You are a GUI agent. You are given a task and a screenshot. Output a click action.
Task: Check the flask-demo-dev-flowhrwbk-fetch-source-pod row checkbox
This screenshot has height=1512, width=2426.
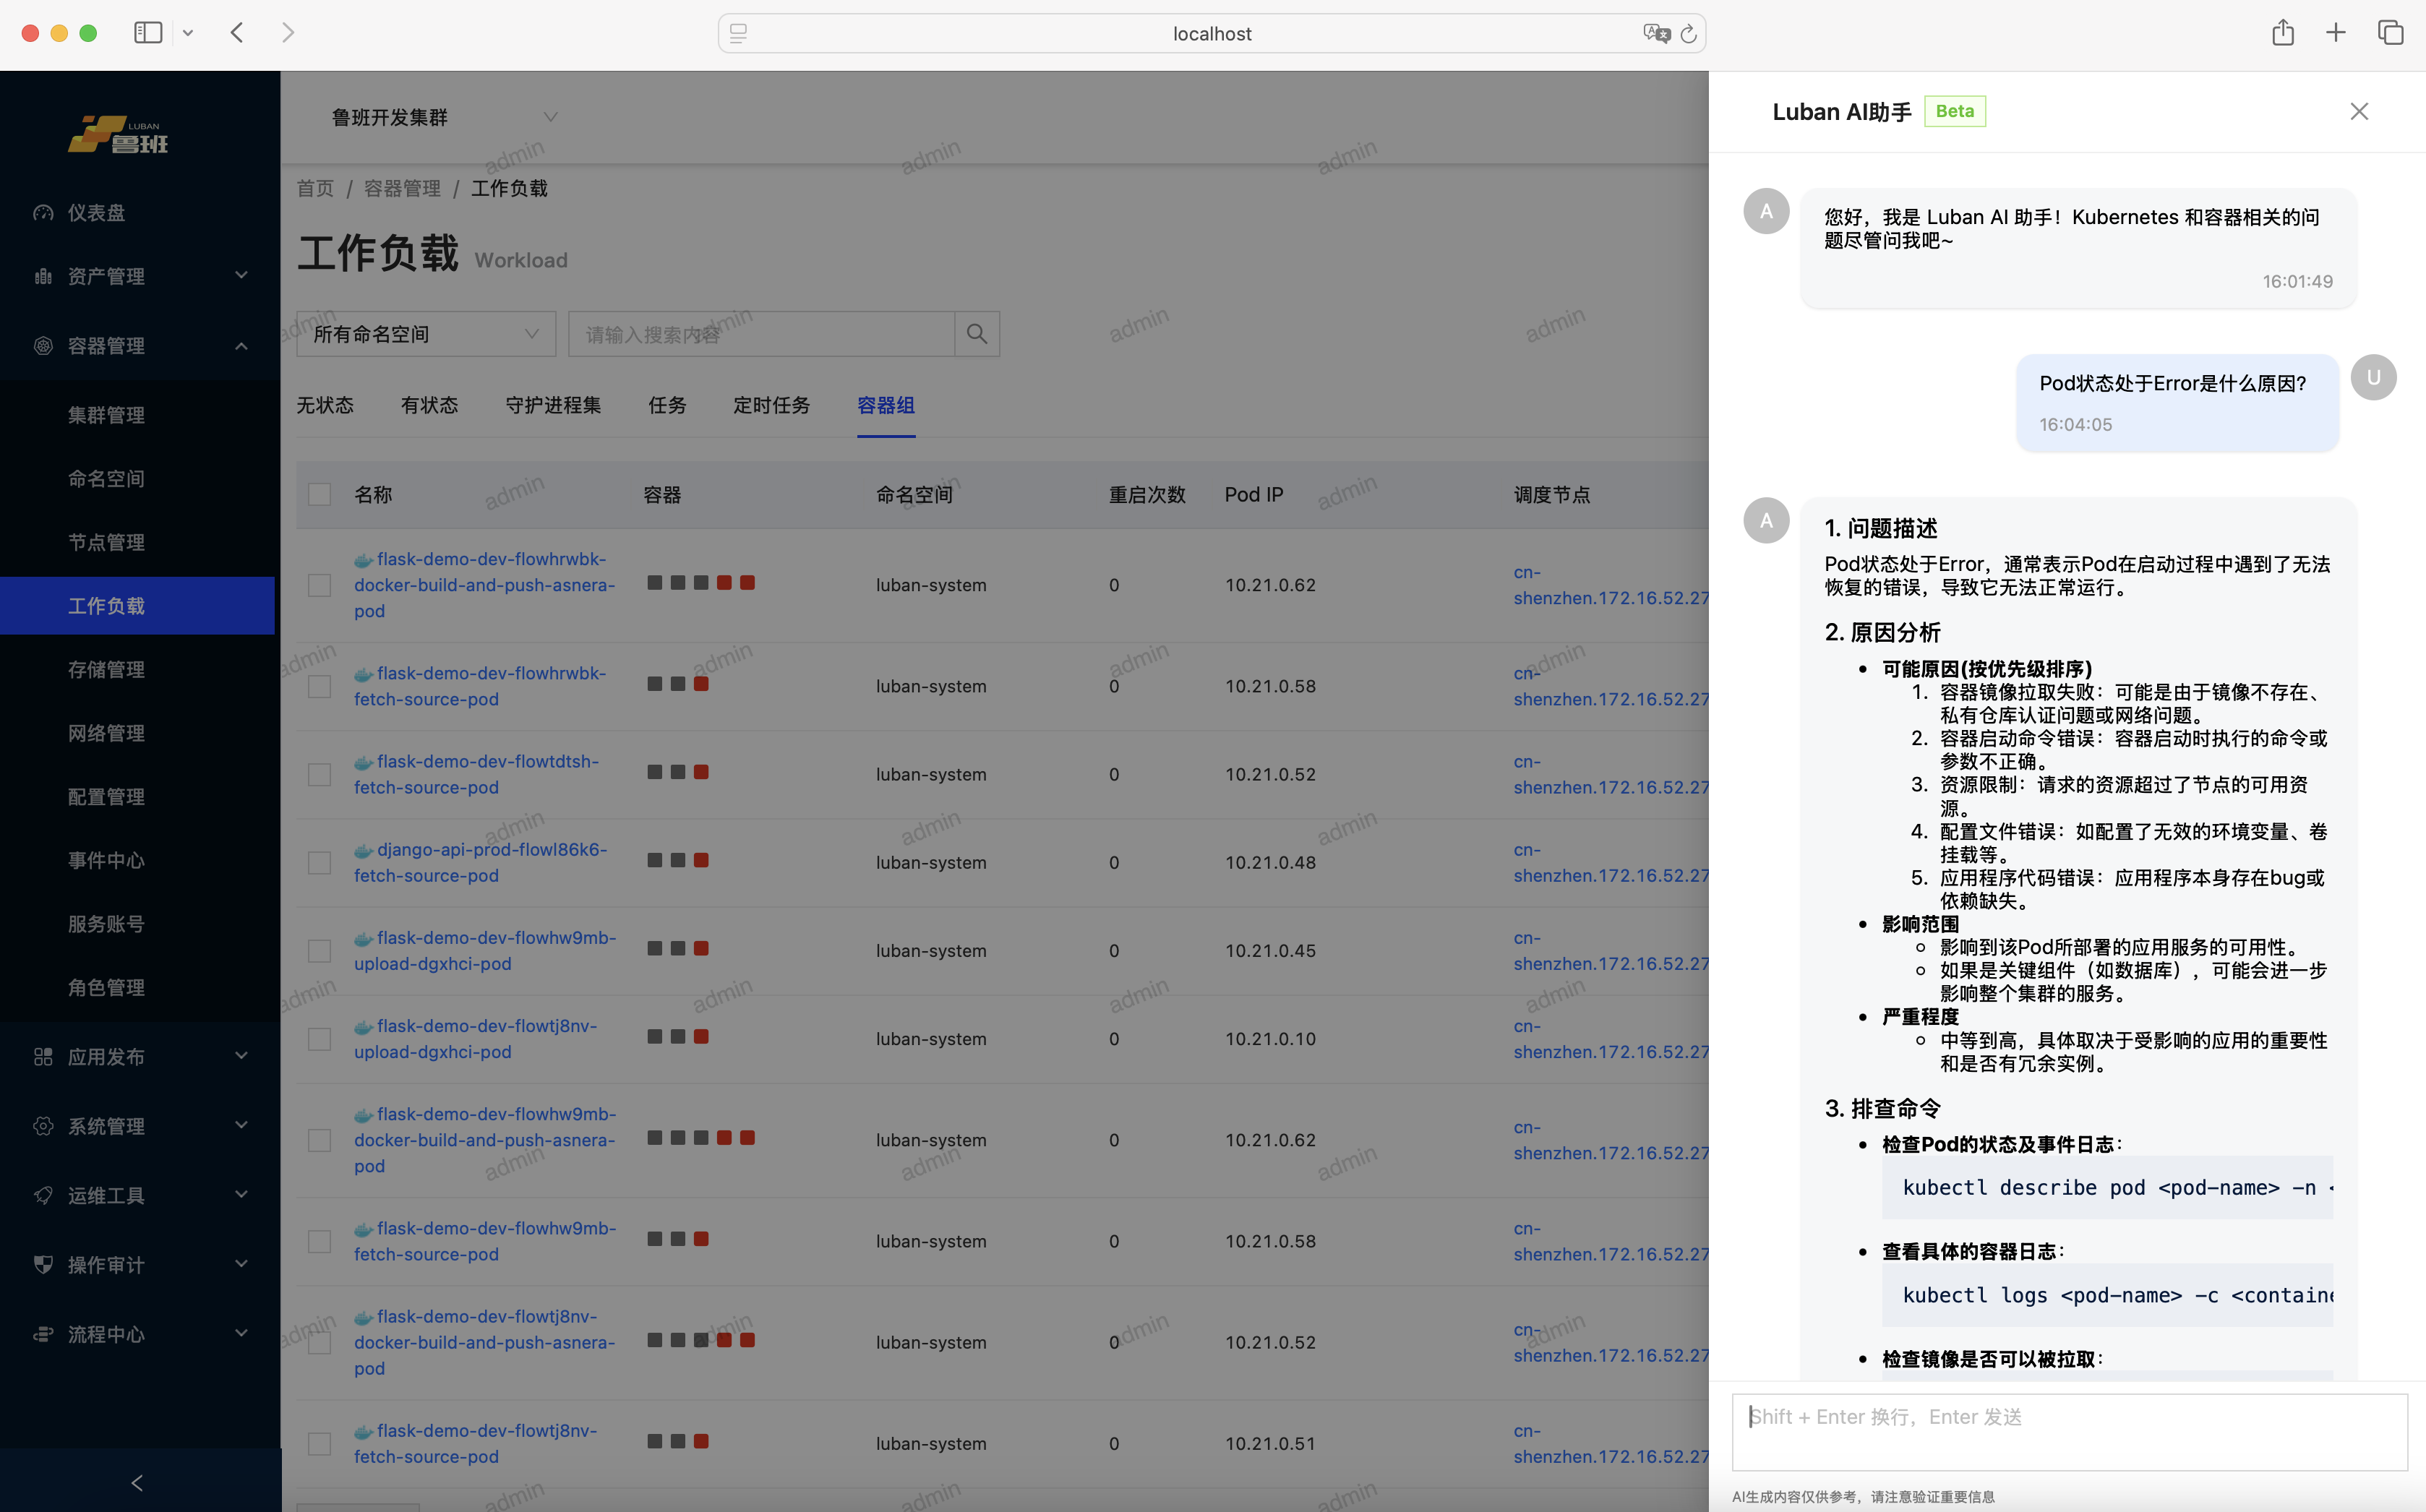point(319,686)
